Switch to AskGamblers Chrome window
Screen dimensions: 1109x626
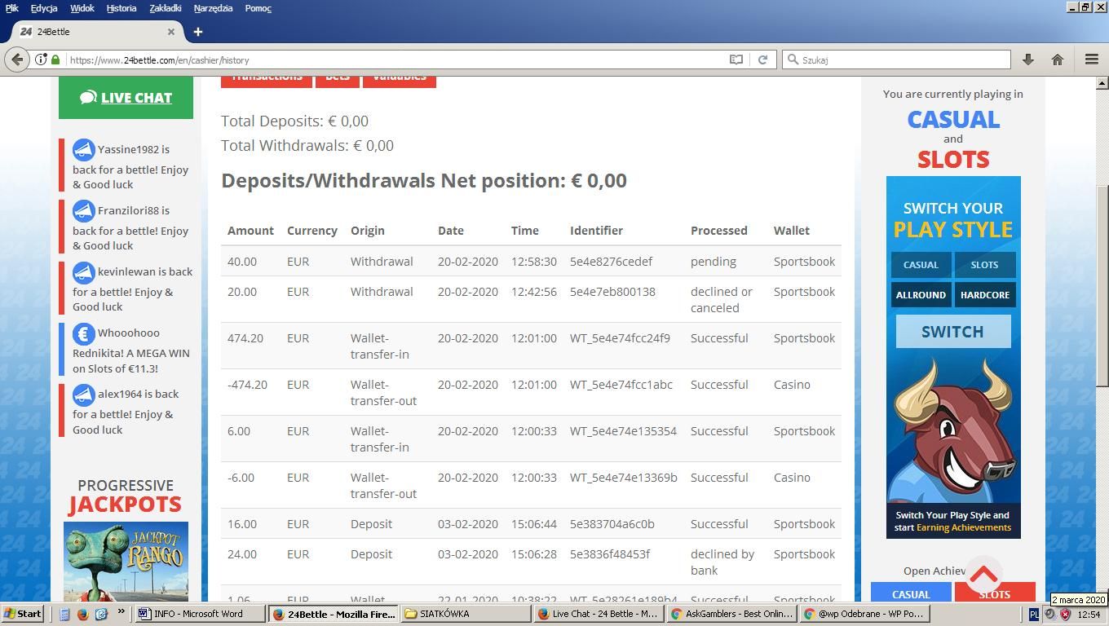coord(732,614)
